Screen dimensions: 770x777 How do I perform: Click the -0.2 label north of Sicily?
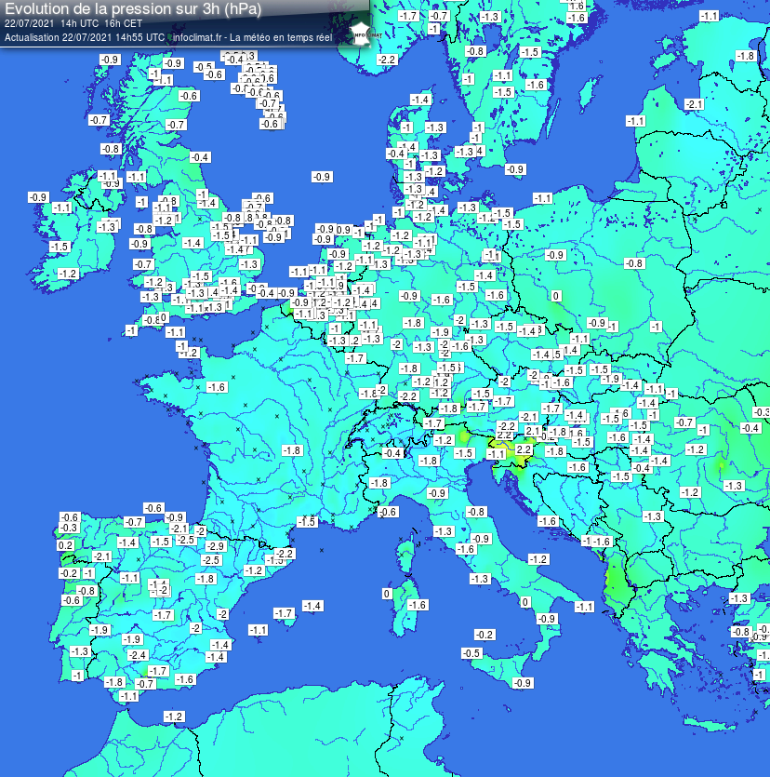click(485, 635)
